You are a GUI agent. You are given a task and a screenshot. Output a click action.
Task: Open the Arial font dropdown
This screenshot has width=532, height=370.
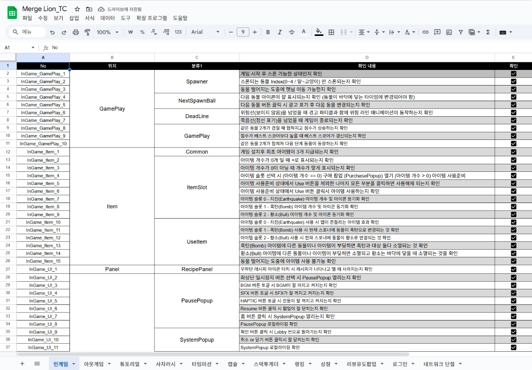click(205, 32)
